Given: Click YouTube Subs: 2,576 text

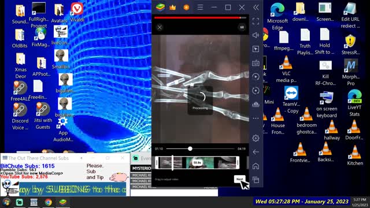Looking at the screenshot, I should [24, 177].
